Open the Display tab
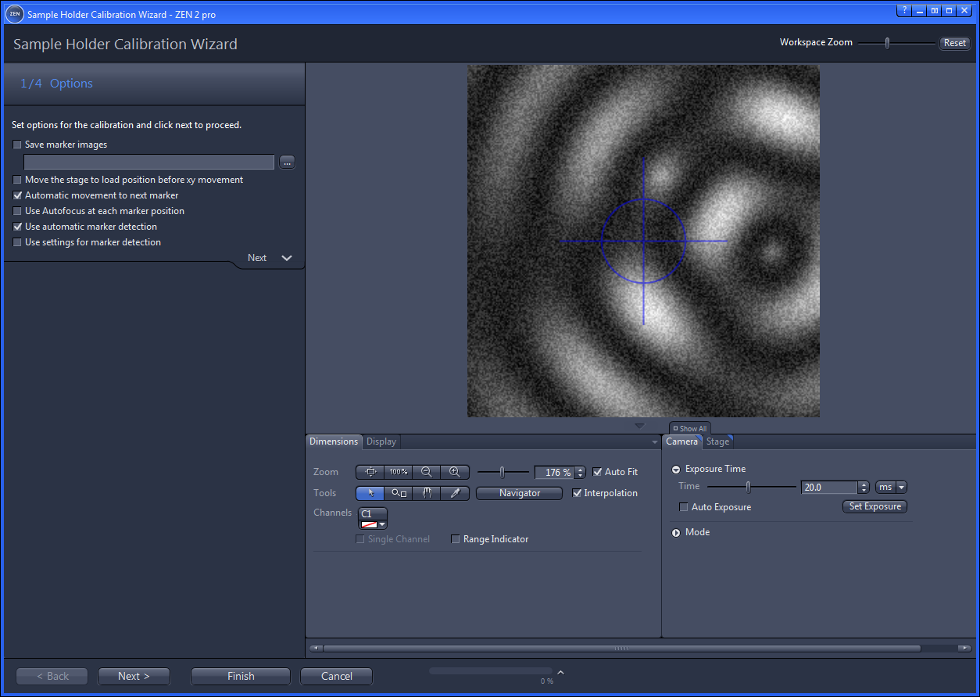 [x=381, y=441]
